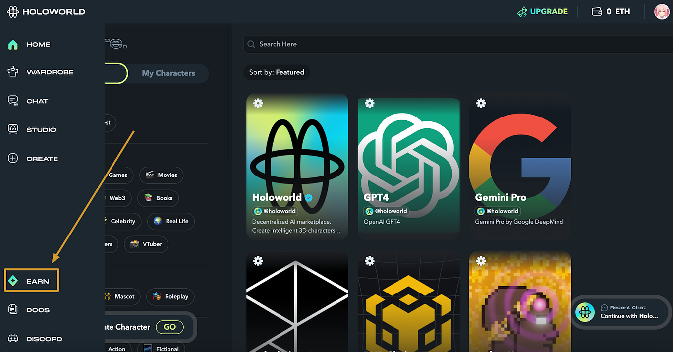The image size is (673, 352).
Task: Click the wallet icon showing 0 ETH
Action: click(597, 11)
